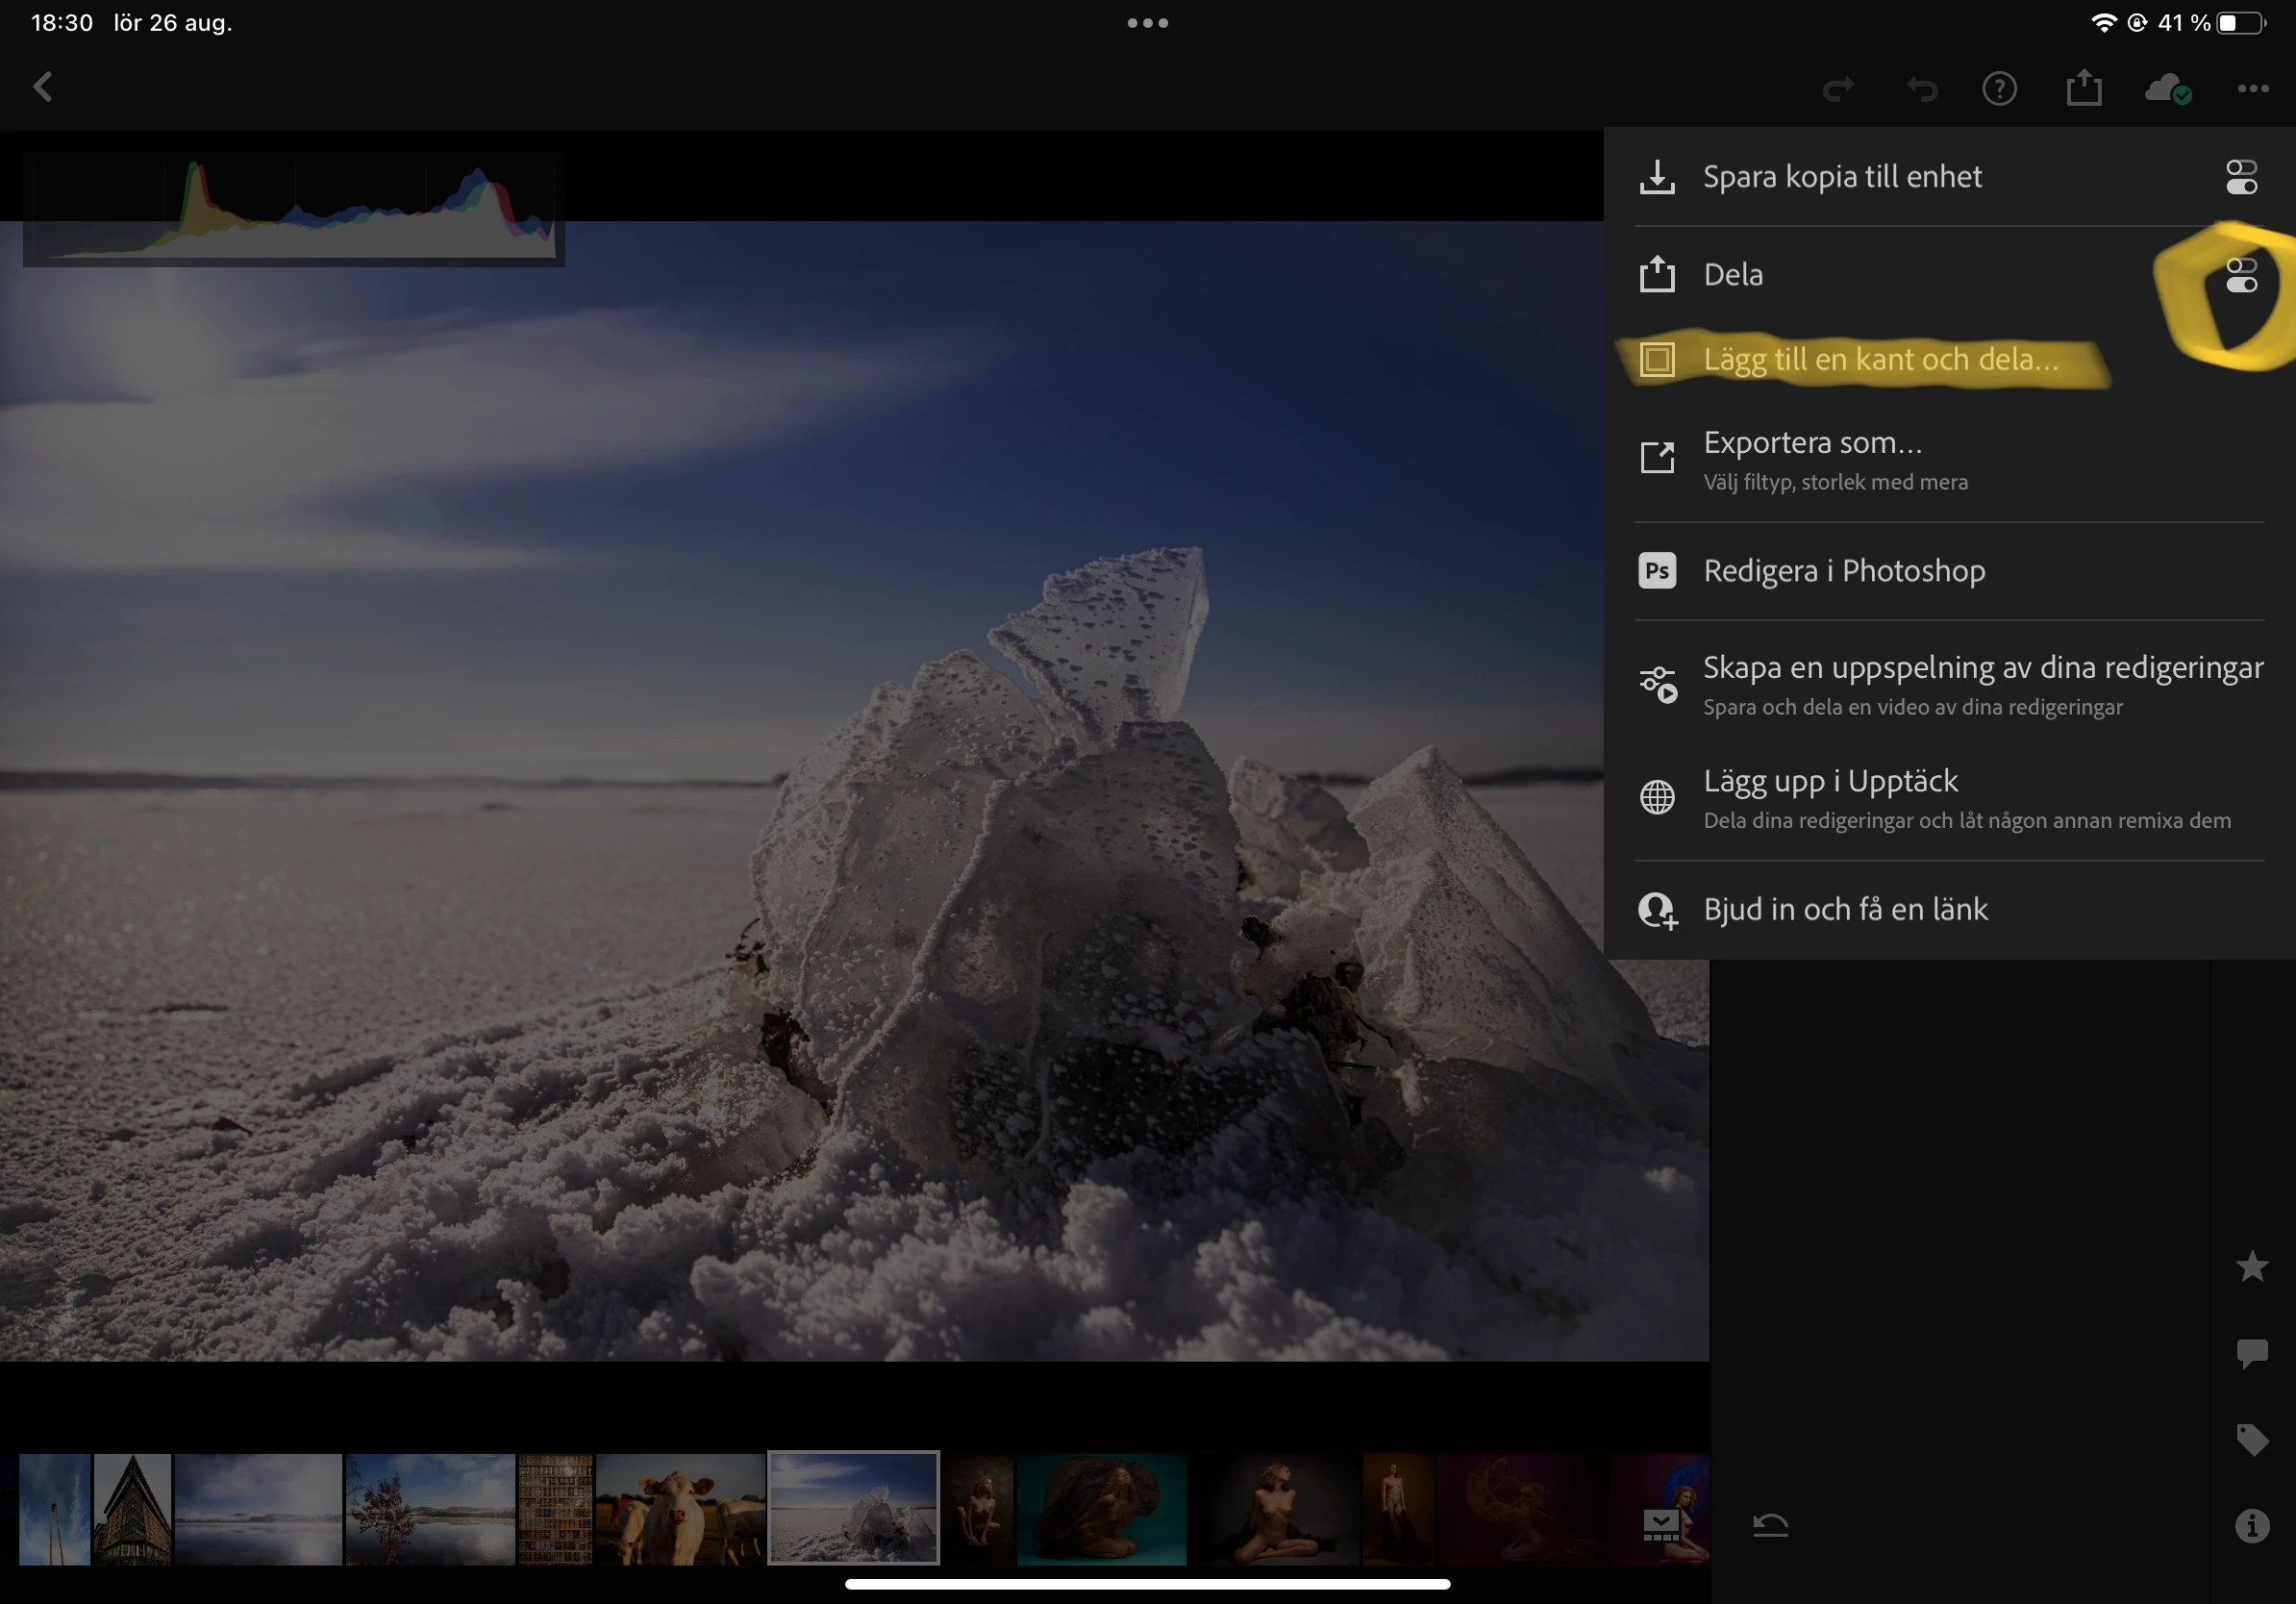This screenshot has width=2296, height=1604.
Task: Click the redo arrow icon
Action: click(1838, 90)
